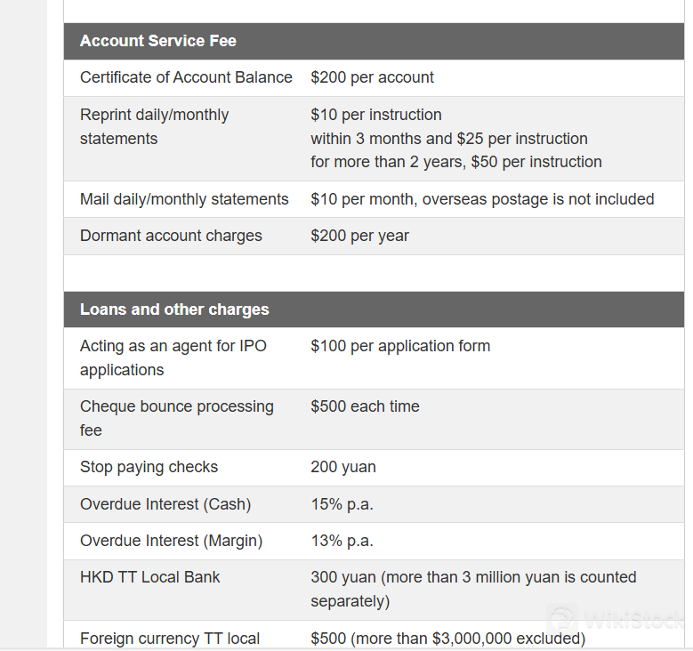Image resolution: width=693 pixels, height=651 pixels.
Task: Click the Overdue Interest (Cash) label
Action: (x=165, y=504)
